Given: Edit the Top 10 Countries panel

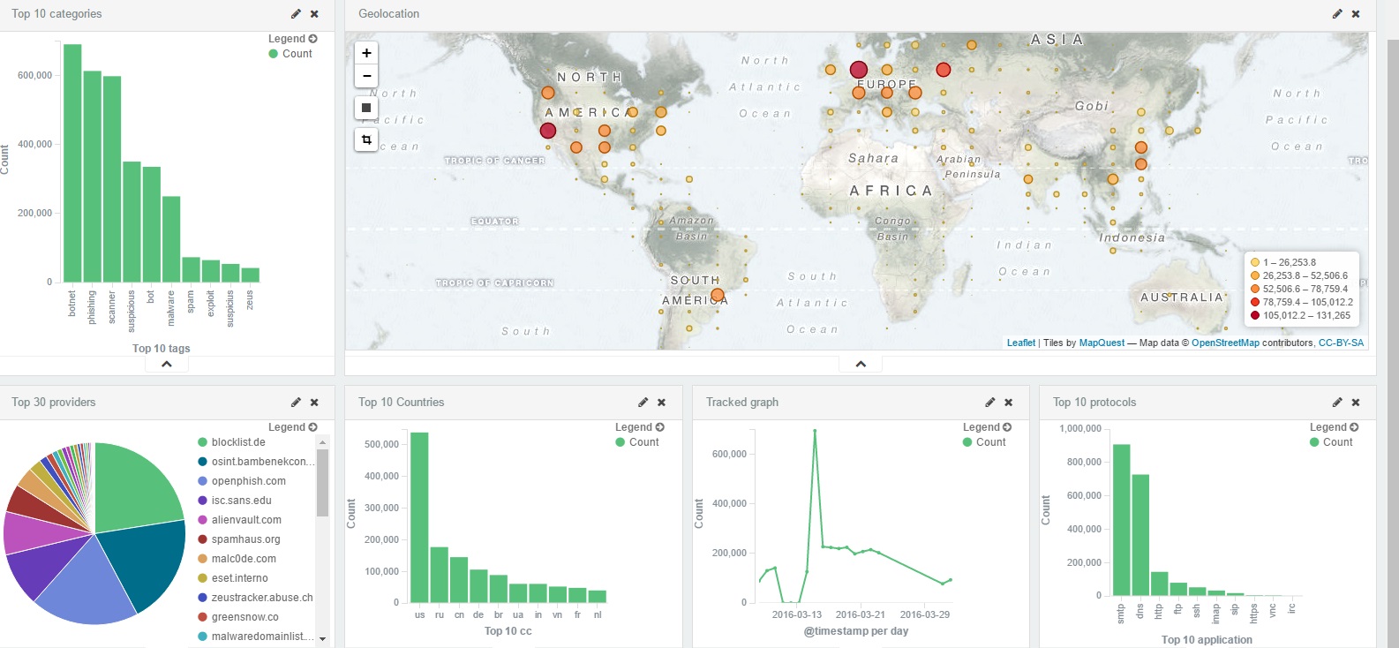Looking at the screenshot, I should pyautogui.click(x=643, y=403).
